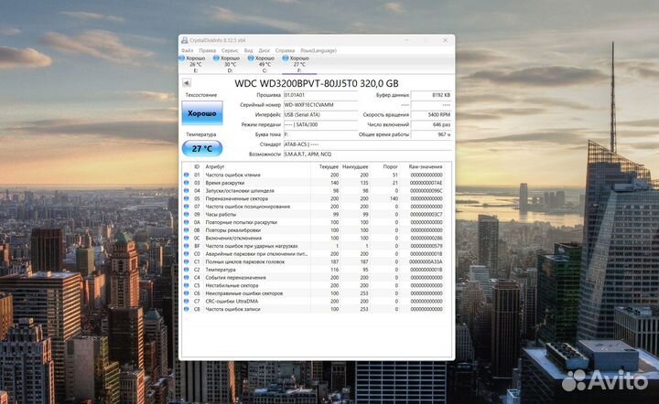Open the Вид menu
Viewport: 659px width, 404px height.
pyautogui.click(x=248, y=51)
